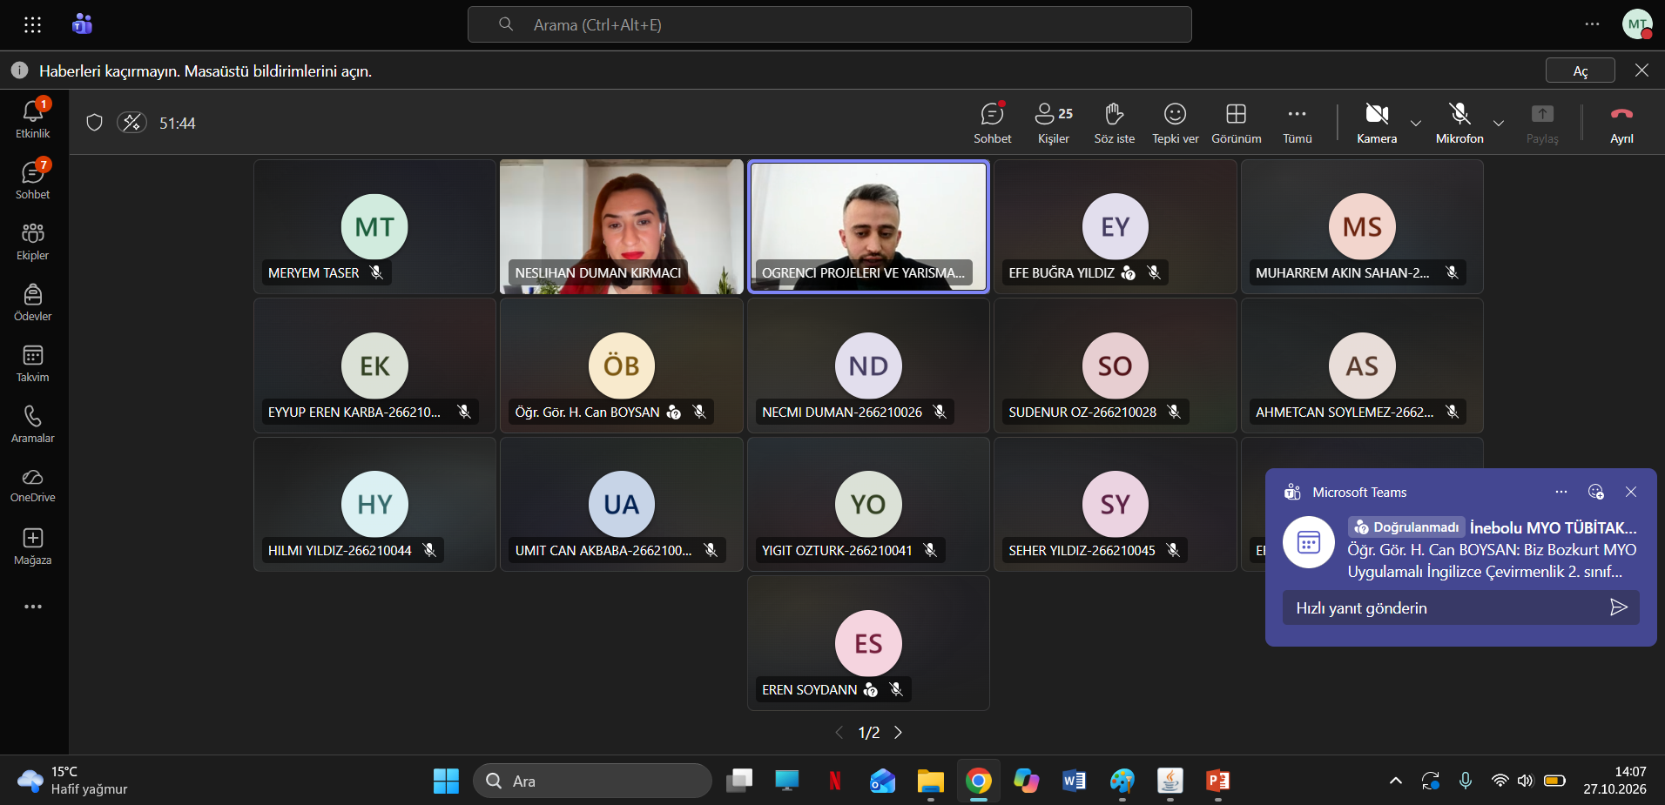
Task: Open the Ekipler teams icon
Action: pyautogui.click(x=33, y=240)
